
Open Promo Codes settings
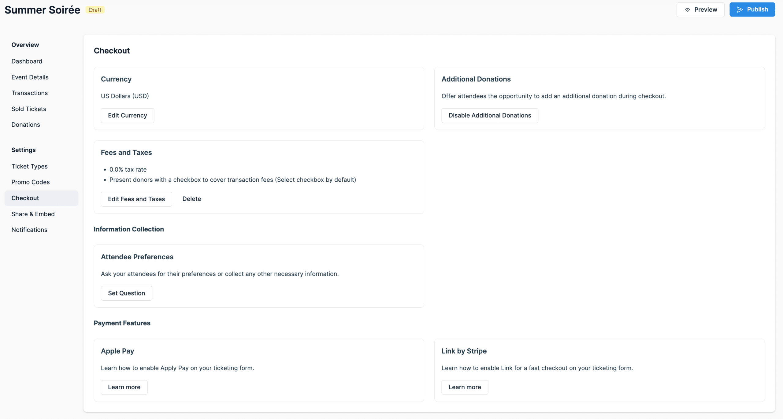31,182
